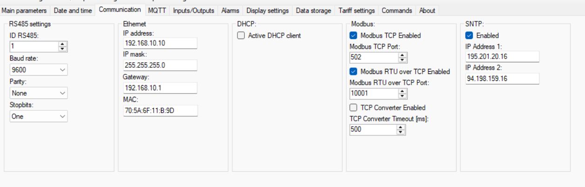This screenshot has width=585, height=187.
Task: Go to the Tariff settings tab
Action: point(355,10)
